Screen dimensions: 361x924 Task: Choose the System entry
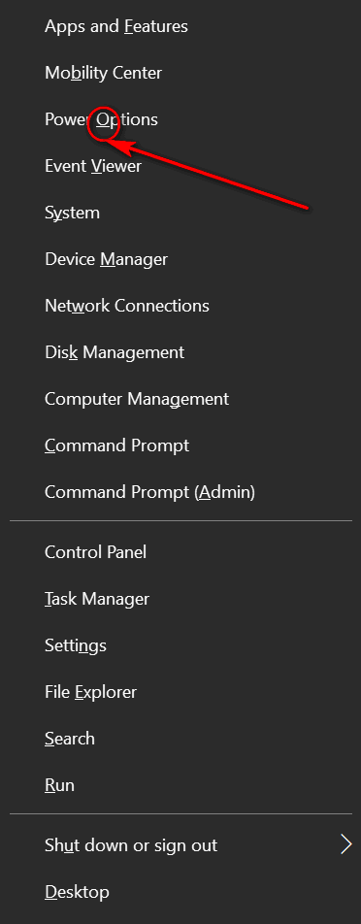[x=180, y=213]
